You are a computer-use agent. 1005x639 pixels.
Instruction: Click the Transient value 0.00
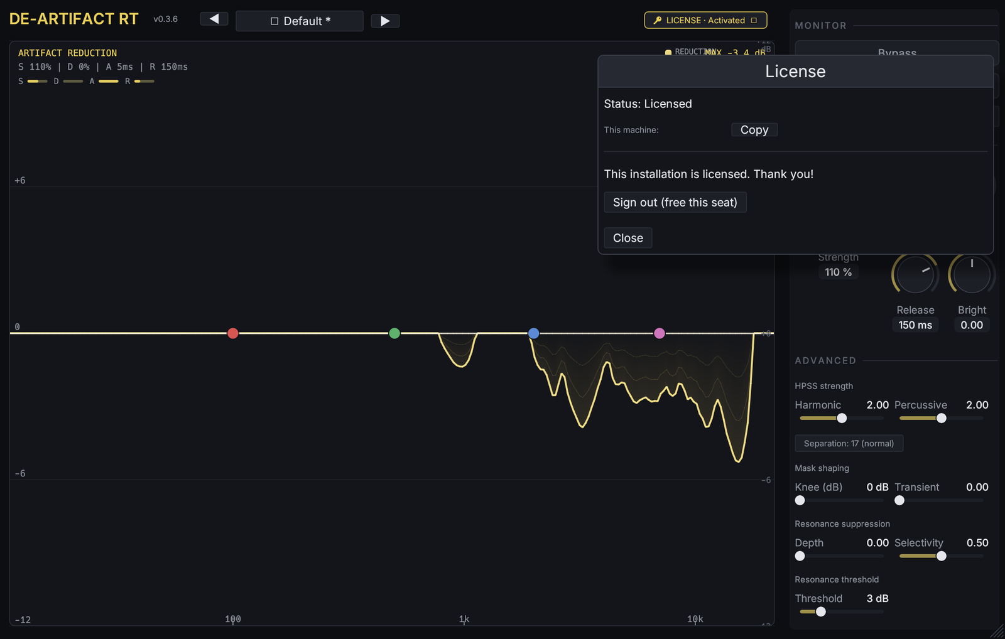coord(977,487)
